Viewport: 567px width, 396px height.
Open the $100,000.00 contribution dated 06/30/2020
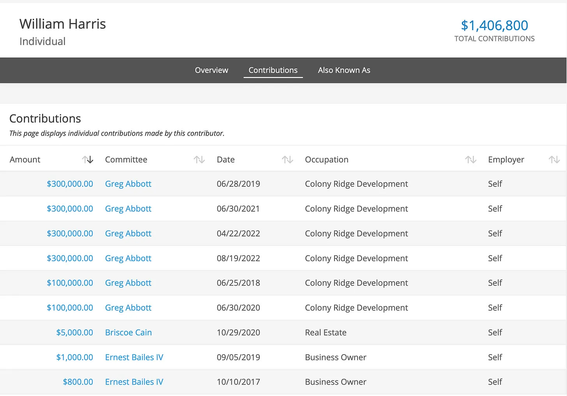70,308
